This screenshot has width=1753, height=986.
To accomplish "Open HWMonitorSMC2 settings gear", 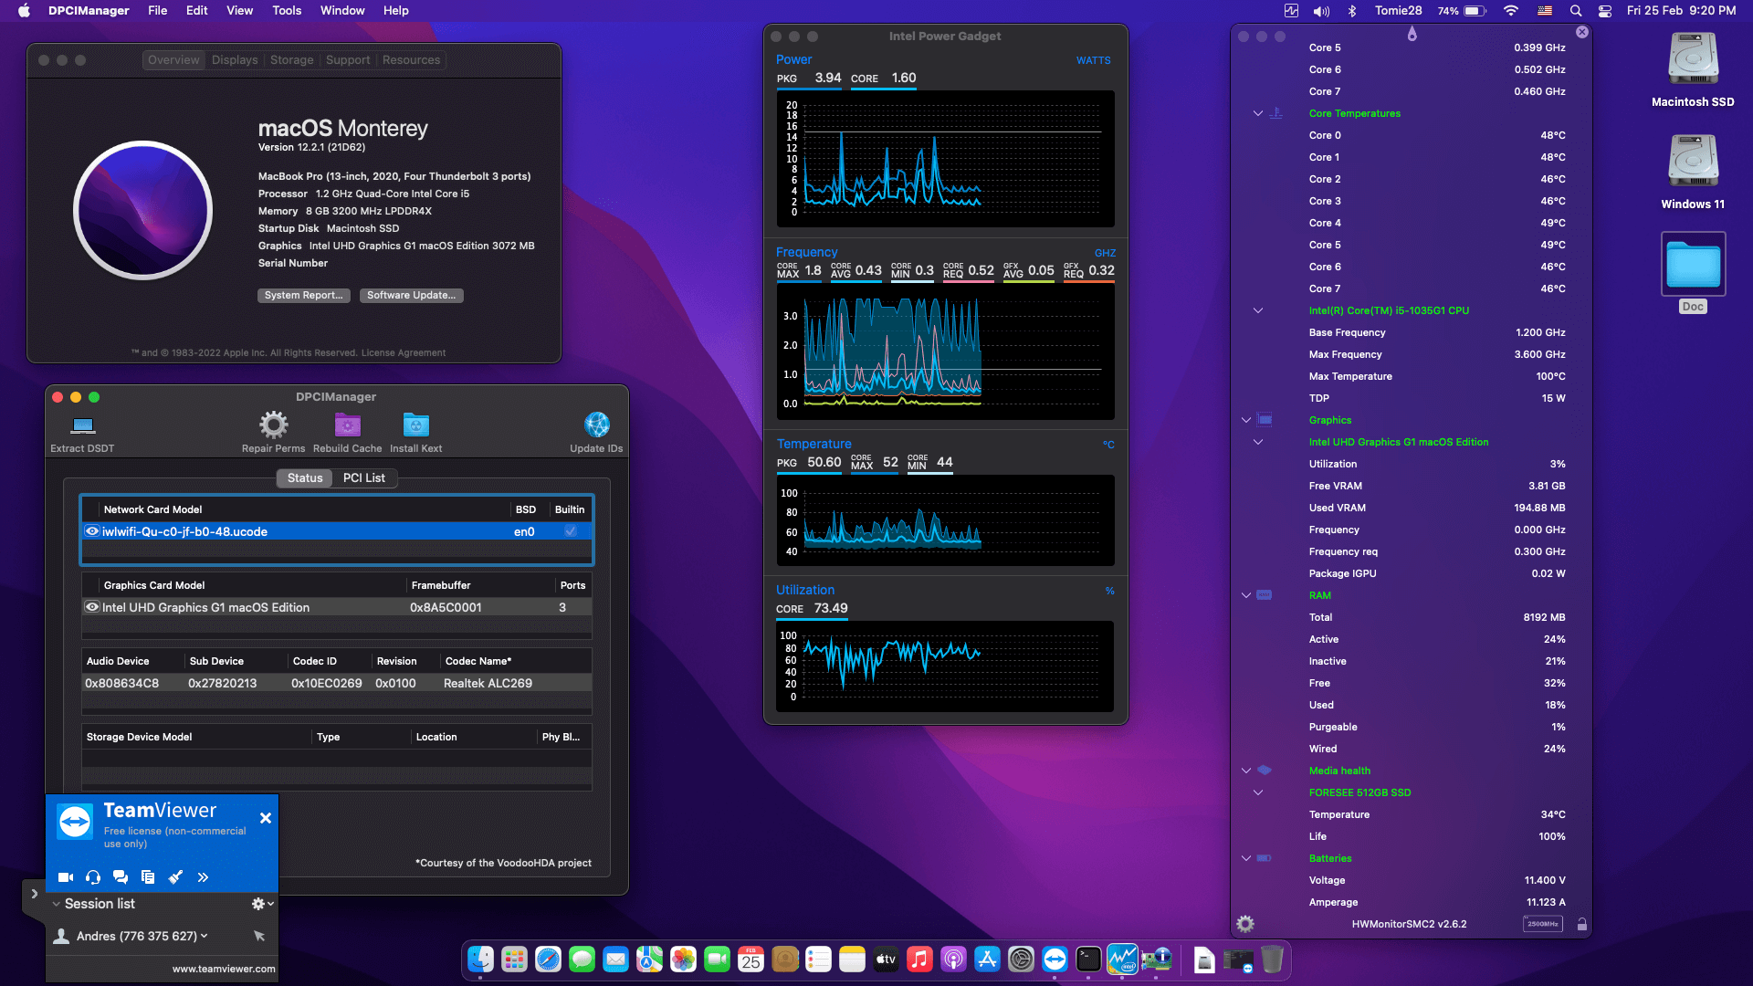I will 1245,924.
